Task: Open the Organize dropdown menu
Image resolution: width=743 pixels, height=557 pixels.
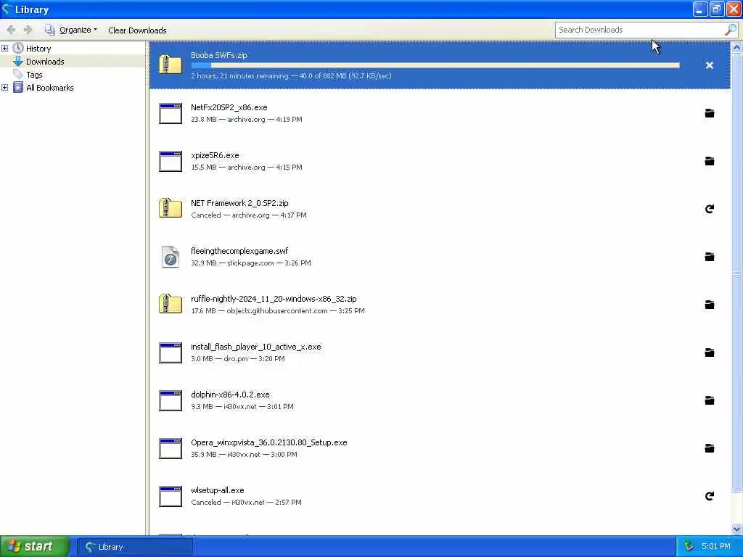Action: pos(72,30)
